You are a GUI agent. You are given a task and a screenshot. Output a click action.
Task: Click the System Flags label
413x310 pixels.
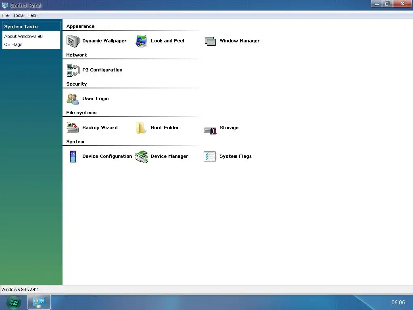coord(236,156)
